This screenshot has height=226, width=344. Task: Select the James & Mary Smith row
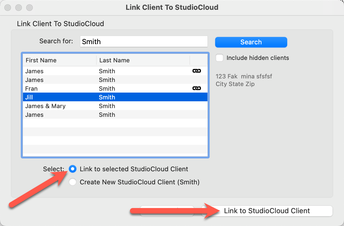point(115,106)
